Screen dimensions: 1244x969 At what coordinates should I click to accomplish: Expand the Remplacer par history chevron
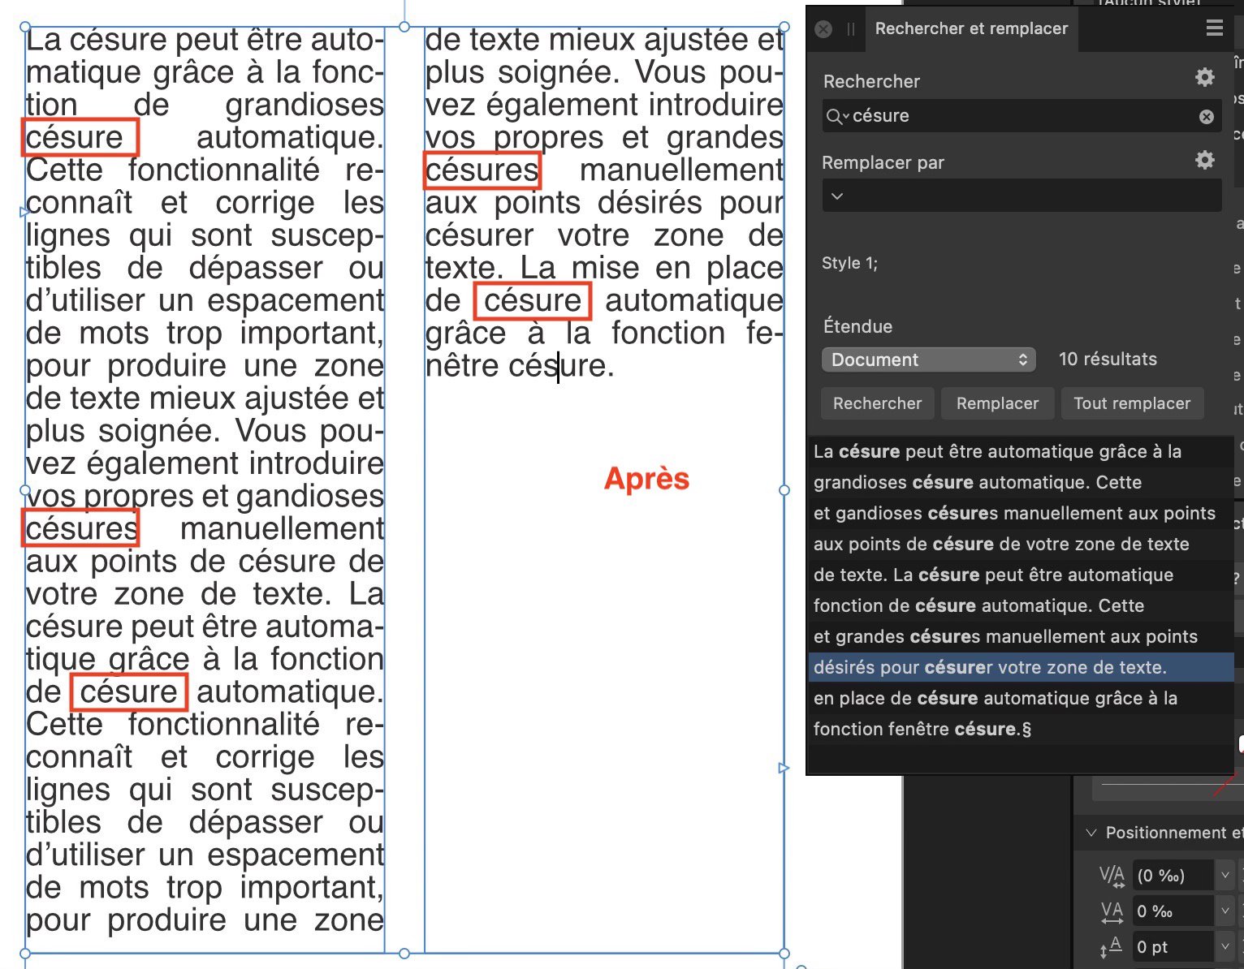[837, 196]
